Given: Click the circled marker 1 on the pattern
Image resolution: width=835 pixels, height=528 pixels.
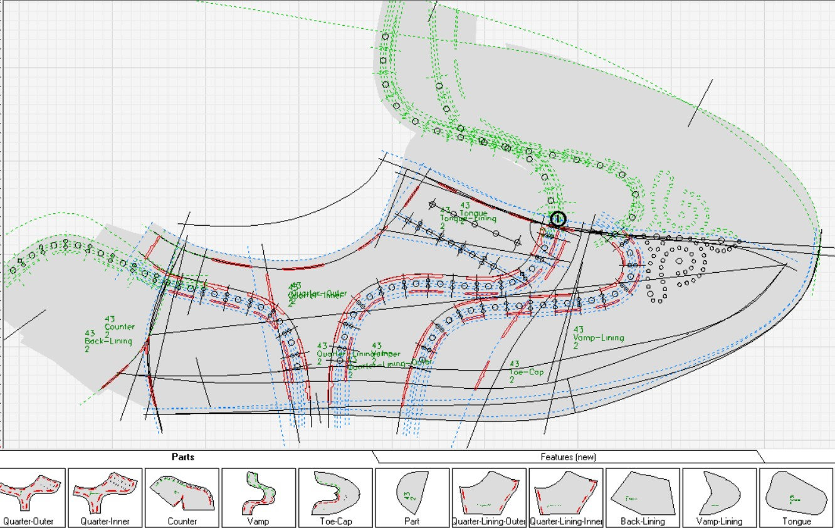Looking at the screenshot, I should point(557,219).
